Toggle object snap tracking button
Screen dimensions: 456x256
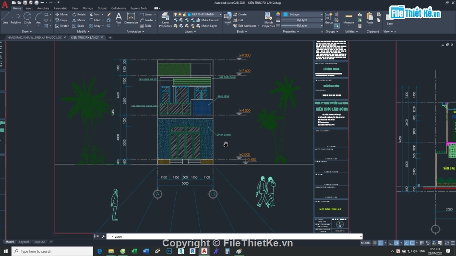406,243
